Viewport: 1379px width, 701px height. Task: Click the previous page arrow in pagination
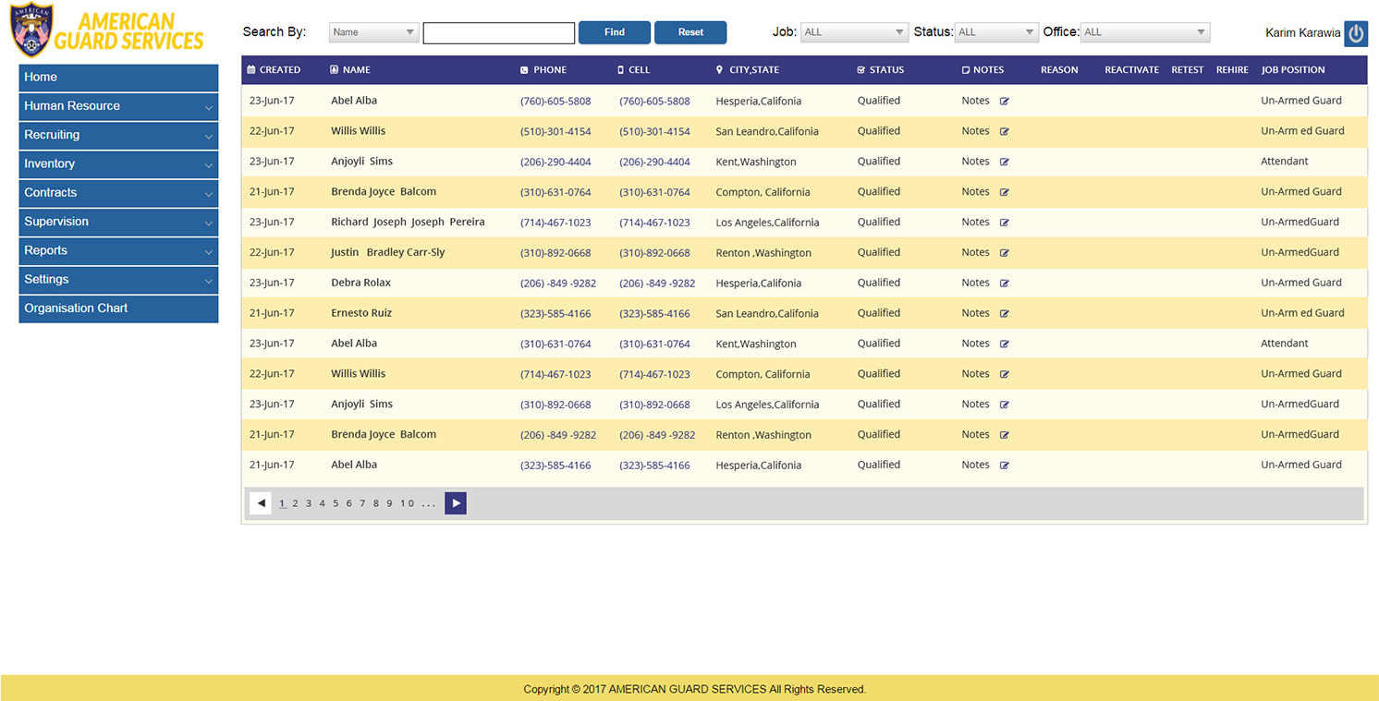[x=261, y=503]
